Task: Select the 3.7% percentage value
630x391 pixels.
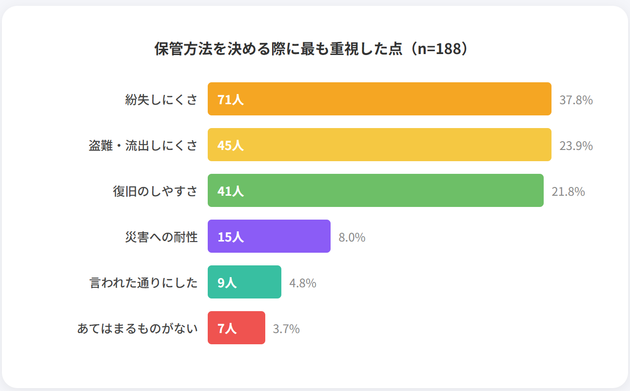Action: (x=286, y=329)
